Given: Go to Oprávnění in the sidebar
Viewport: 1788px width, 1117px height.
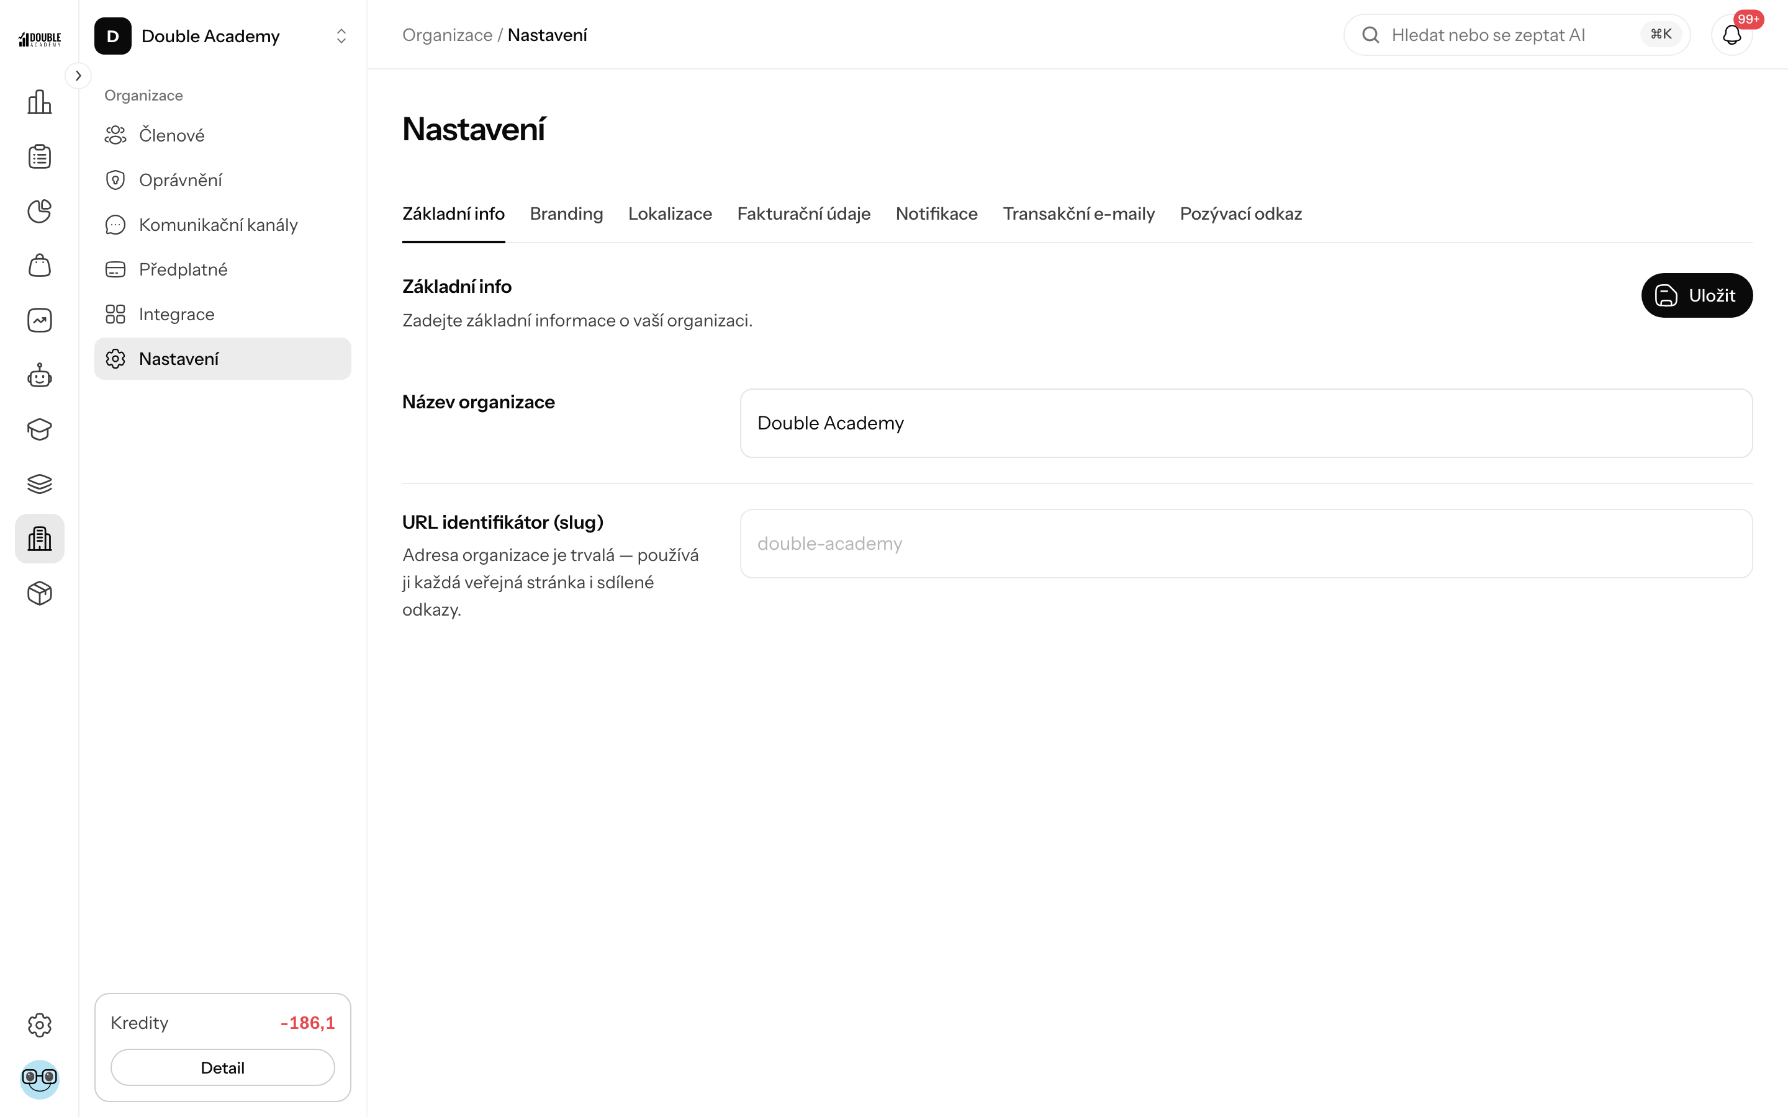Looking at the screenshot, I should click(x=222, y=180).
